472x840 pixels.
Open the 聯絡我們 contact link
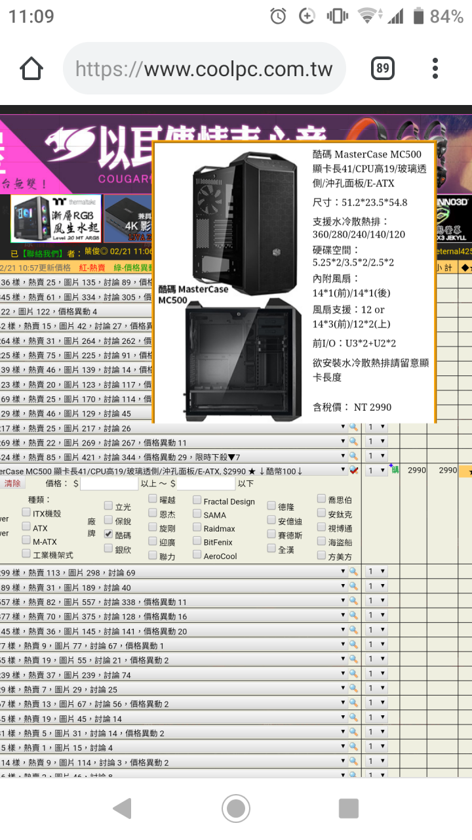(x=42, y=252)
